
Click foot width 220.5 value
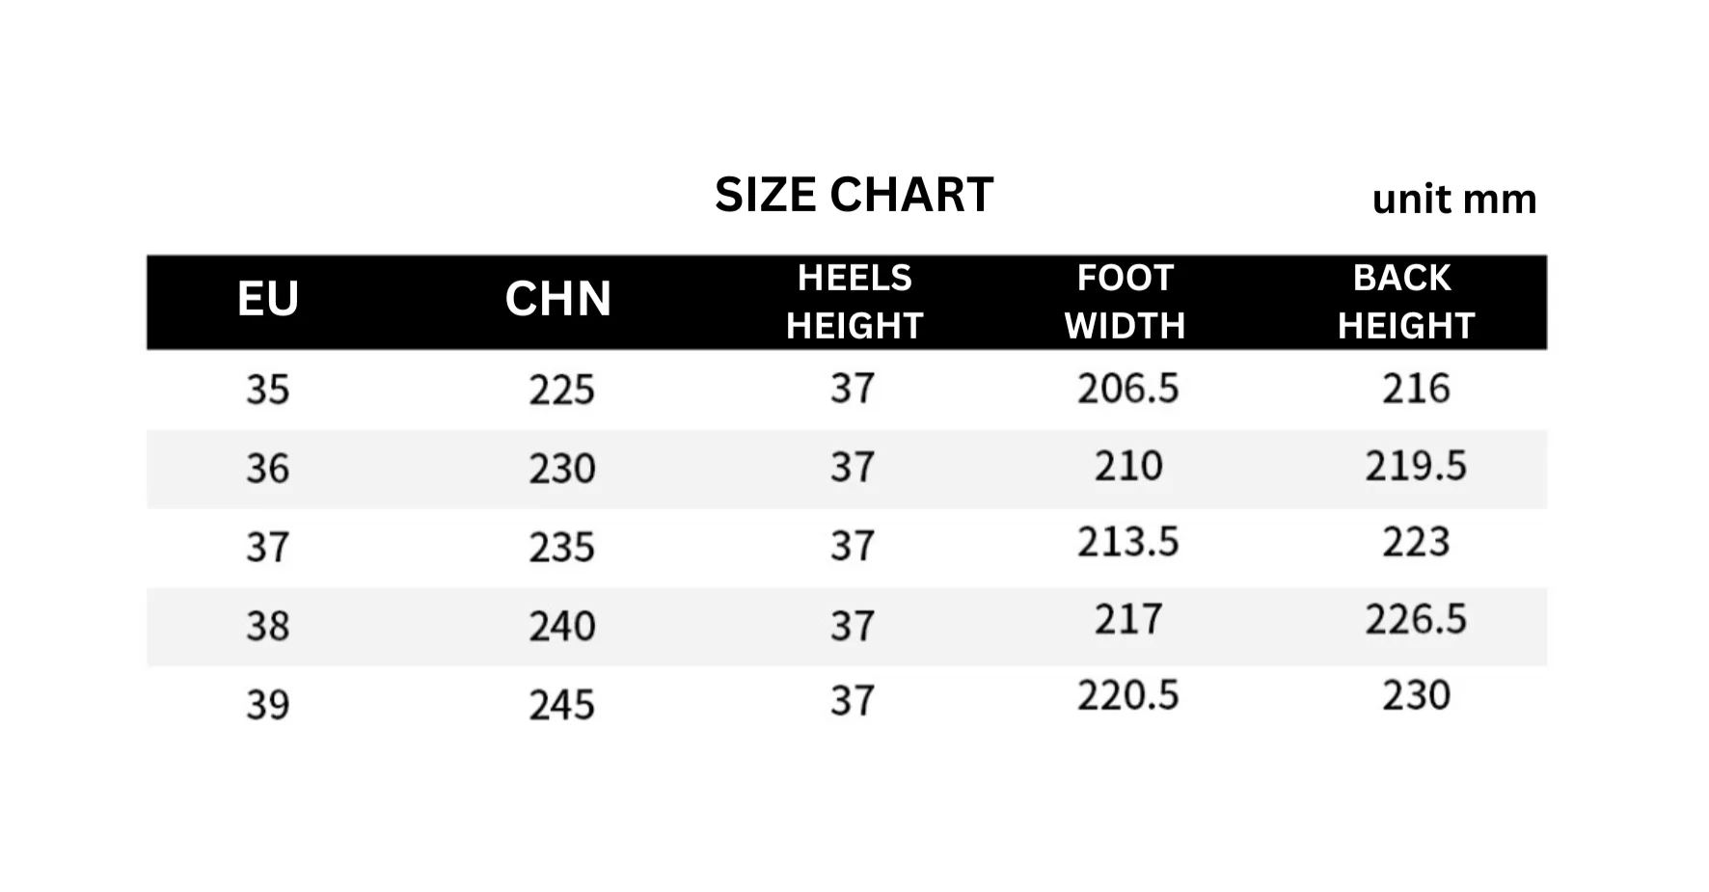(x=1128, y=695)
